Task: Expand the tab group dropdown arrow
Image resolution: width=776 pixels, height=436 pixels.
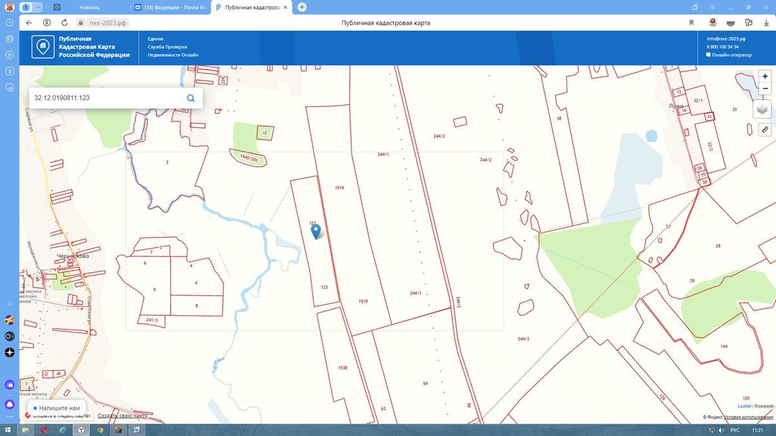Action: (x=39, y=7)
